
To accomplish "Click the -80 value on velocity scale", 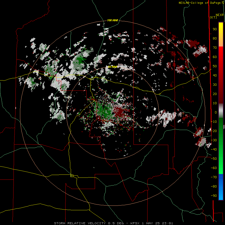I will (x=214, y=186).
